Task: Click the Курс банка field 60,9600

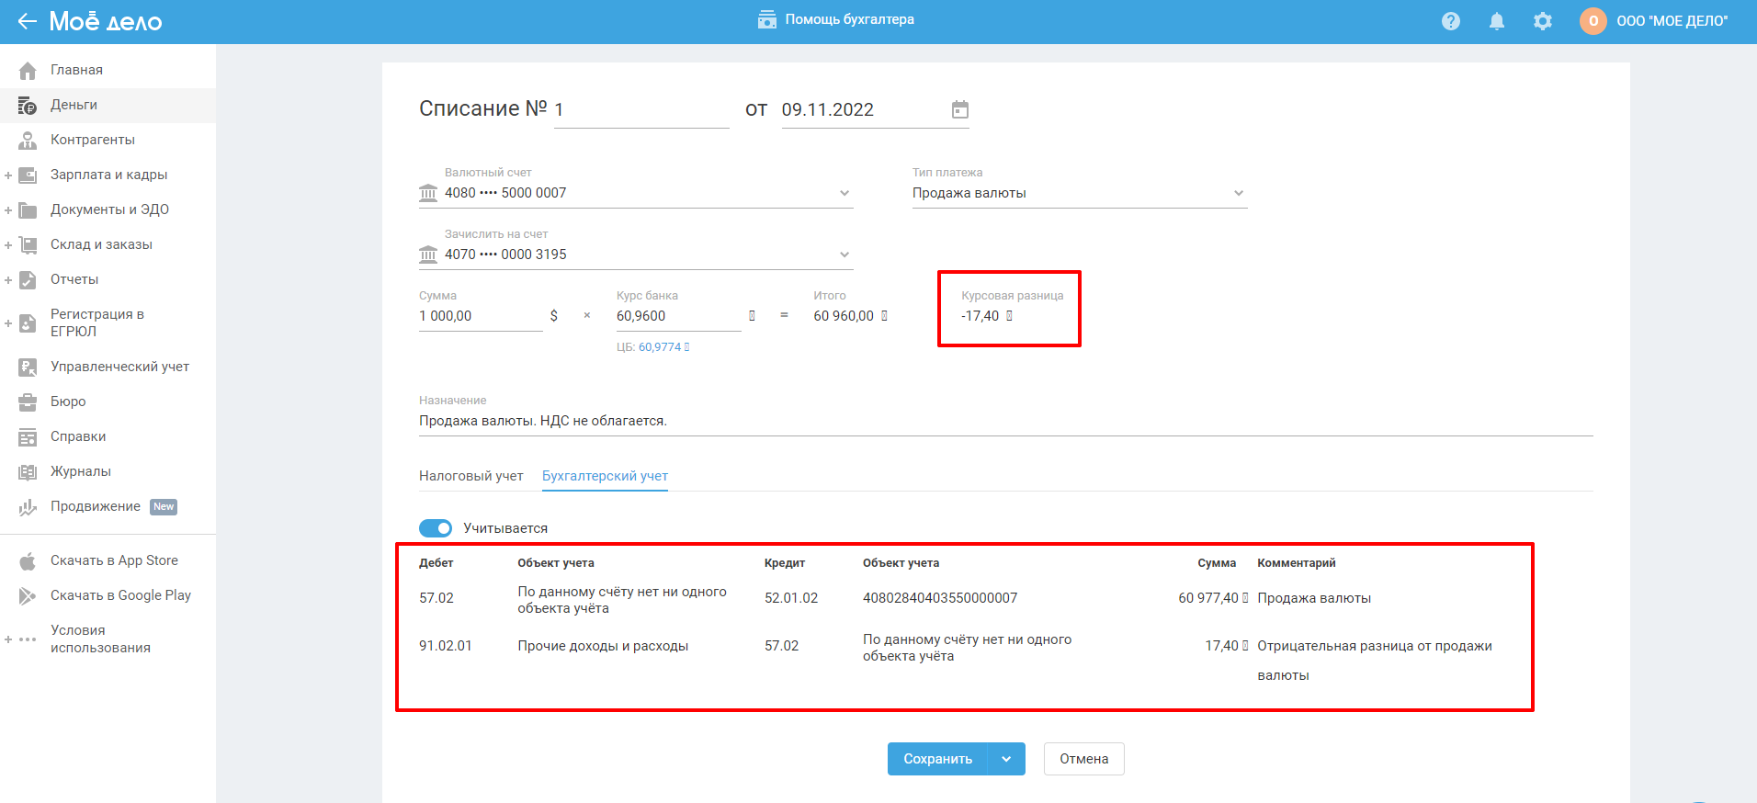Action: pos(678,316)
